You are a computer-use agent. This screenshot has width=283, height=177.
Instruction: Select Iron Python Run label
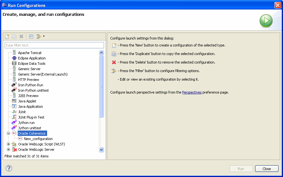[30, 85]
